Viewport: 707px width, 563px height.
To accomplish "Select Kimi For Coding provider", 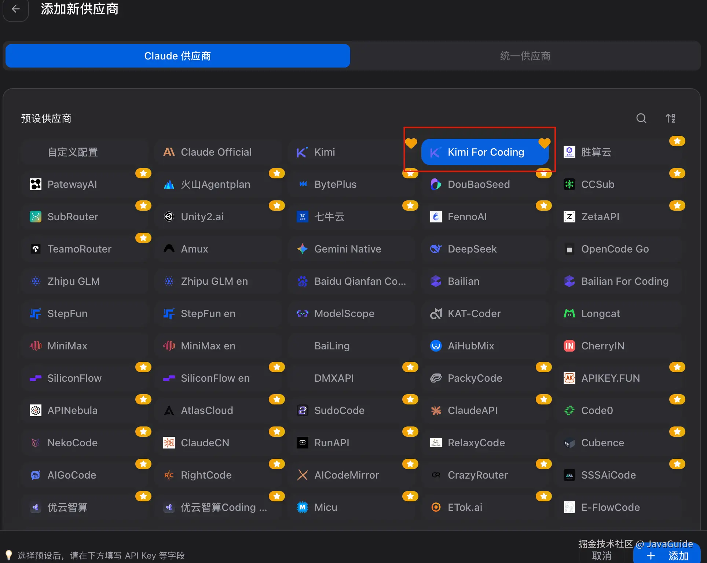I will pos(485,152).
